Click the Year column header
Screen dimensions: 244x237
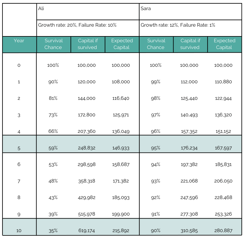point(19,41)
